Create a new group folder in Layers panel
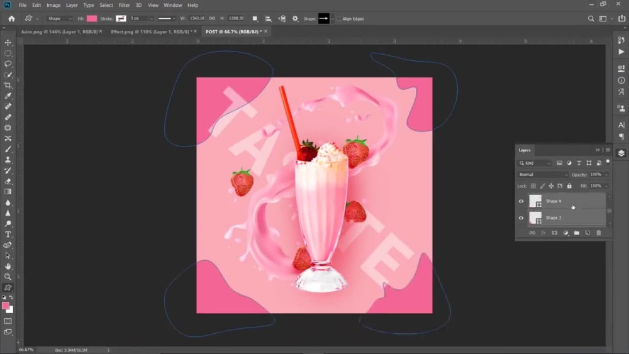The width and height of the screenshot is (629, 354). coord(576,233)
